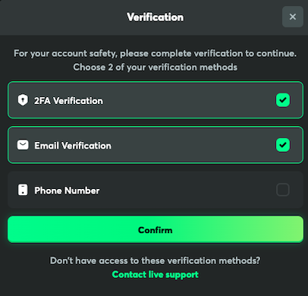
Task: Click the Verification dialog title
Action: [x=156, y=17]
